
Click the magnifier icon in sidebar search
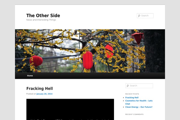pyautogui.click(x=128, y=86)
